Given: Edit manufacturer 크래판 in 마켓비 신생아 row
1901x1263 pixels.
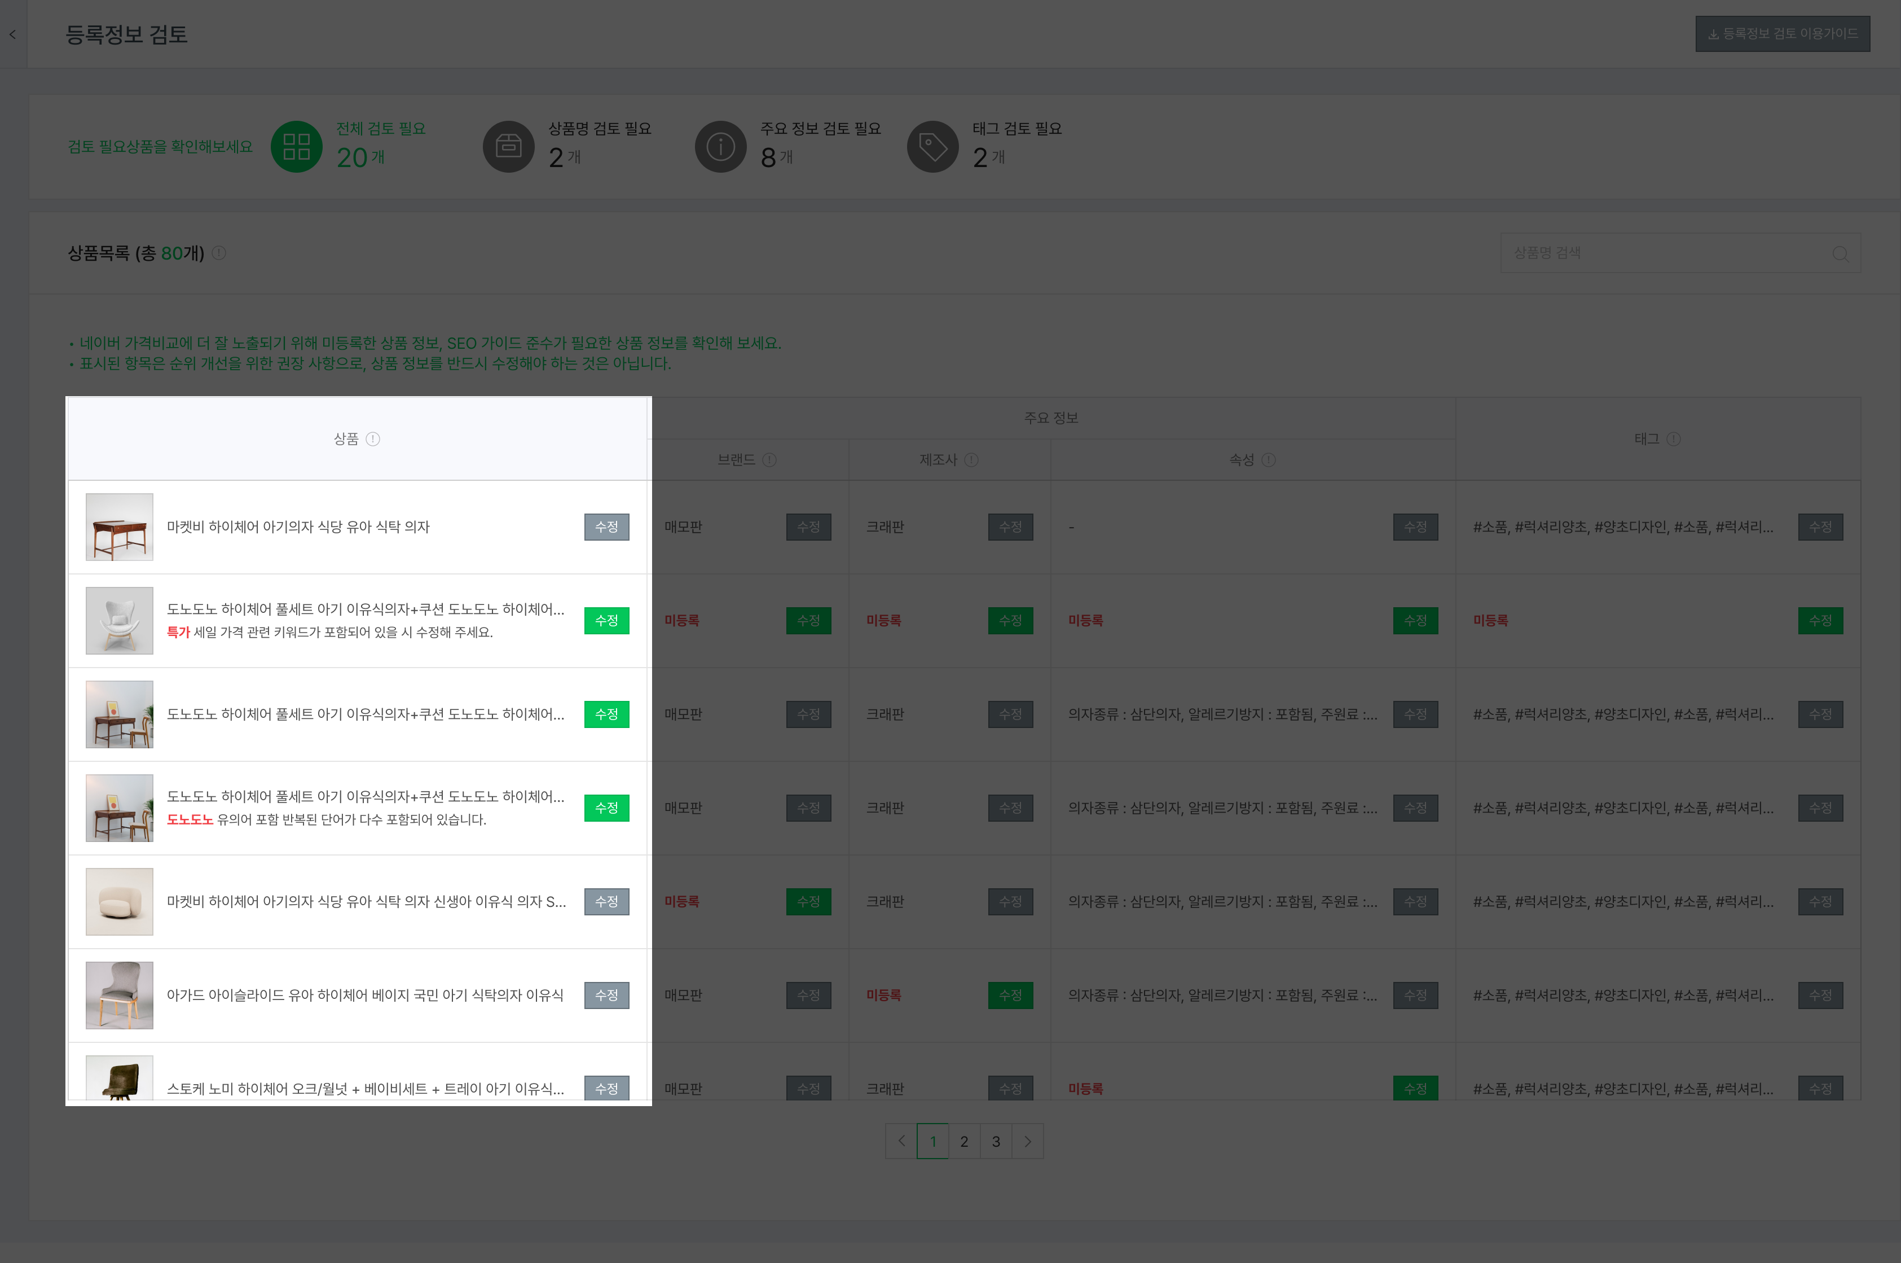Looking at the screenshot, I should coord(1010,901).
